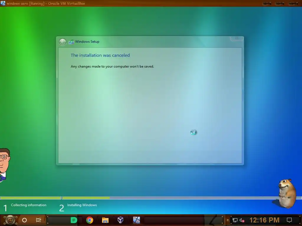The image size is (302, 226).
Task: Close the Windows Setup dialog
Action: click(x=237, y=38)
